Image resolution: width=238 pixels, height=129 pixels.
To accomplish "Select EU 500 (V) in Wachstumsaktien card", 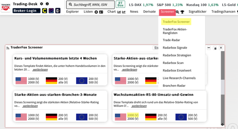I will (193, 119).
